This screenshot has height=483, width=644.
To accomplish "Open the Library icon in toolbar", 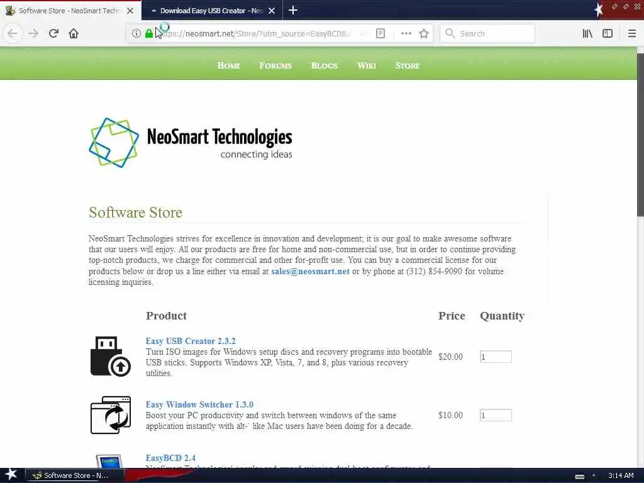I will [x=587, y=33].
